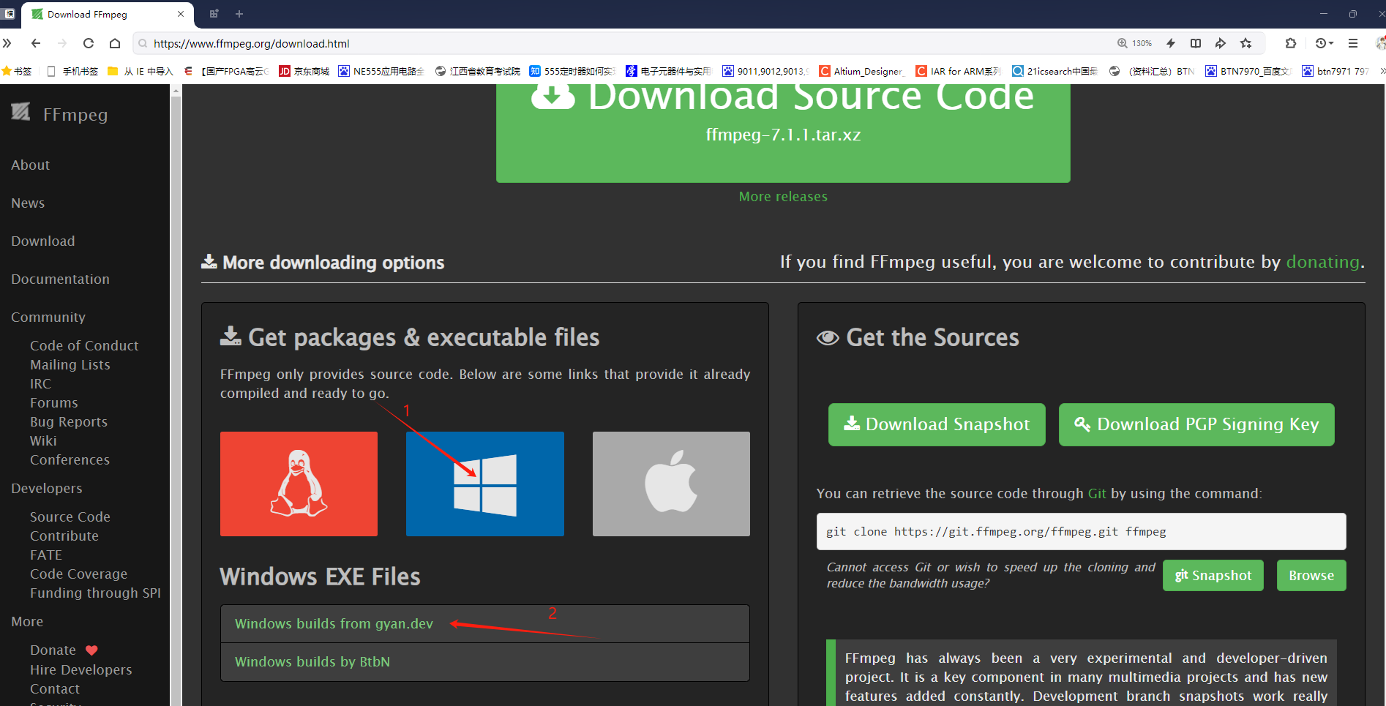
Task: Select the Download FFmpeg tab
Action: 108,15
